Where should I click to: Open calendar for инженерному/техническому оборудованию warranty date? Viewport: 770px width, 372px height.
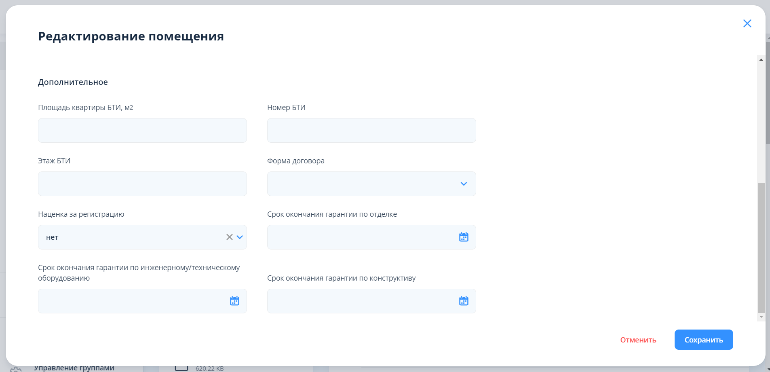234,301
